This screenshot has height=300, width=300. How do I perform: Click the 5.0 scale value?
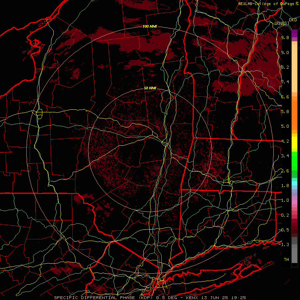[x=285, y=126]
